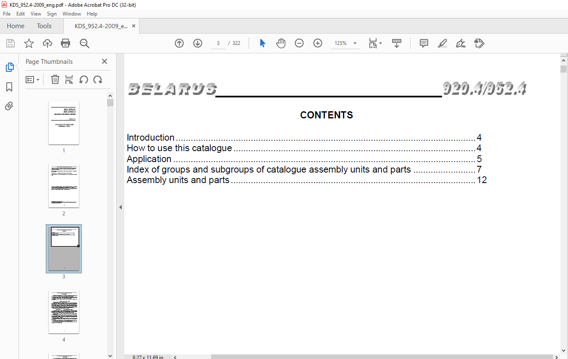Close the KDS_952.4-2009 document tab
This screenshot has width=568, height=359.
[x=133, y=26]
